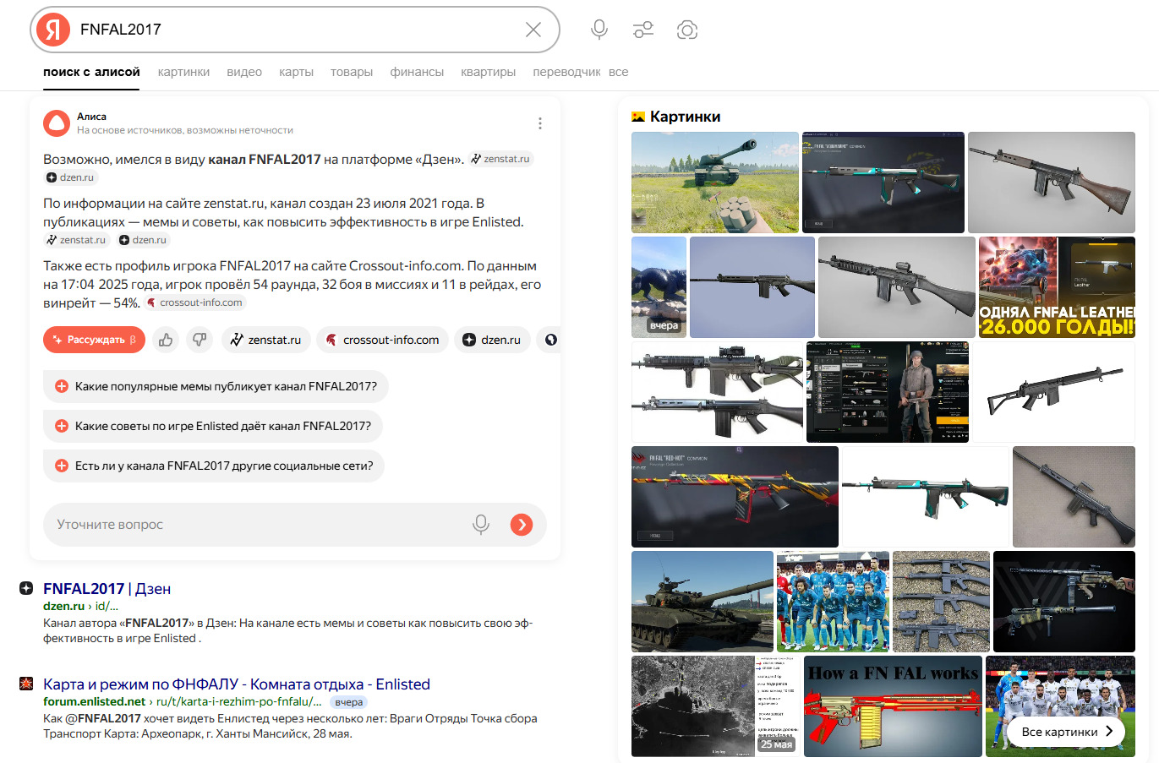Click microphone in Уточните вопрос field

tap(481, 525)
